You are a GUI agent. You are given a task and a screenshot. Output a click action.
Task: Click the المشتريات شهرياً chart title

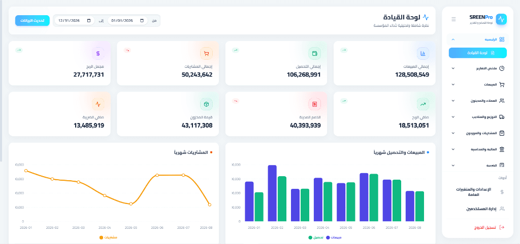pos(191,152)
